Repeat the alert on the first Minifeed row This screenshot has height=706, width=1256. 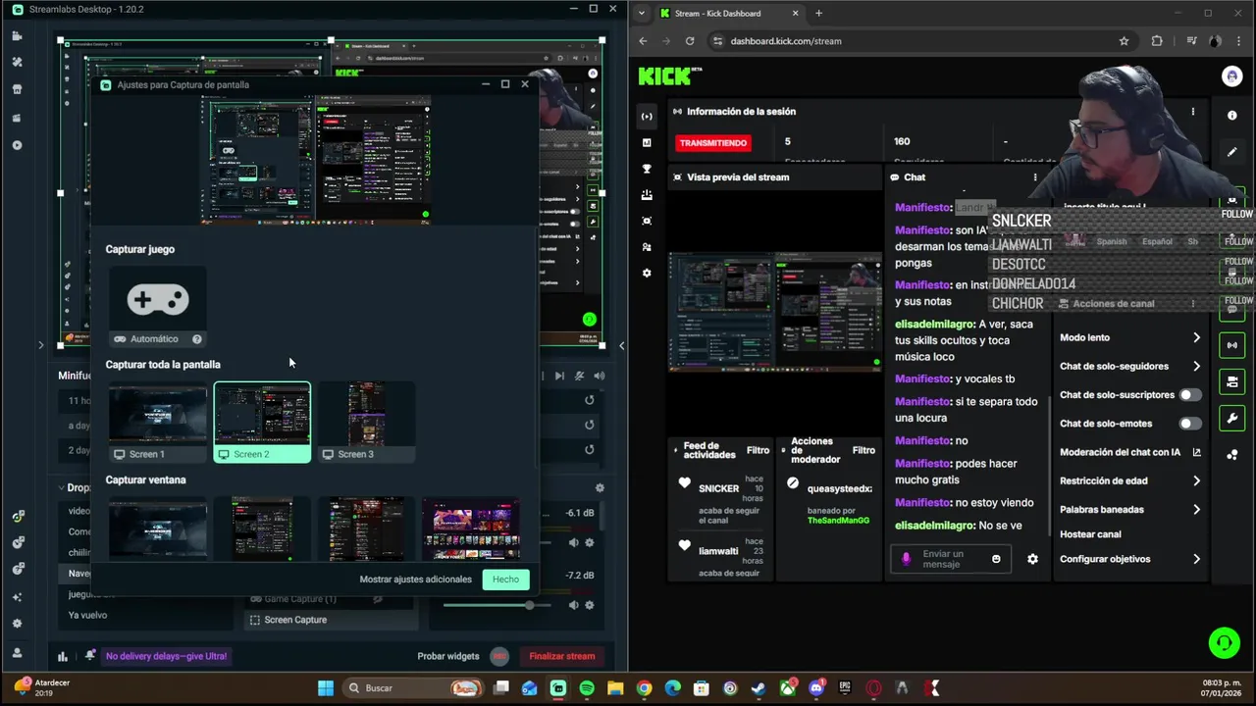tap(590, 400)
